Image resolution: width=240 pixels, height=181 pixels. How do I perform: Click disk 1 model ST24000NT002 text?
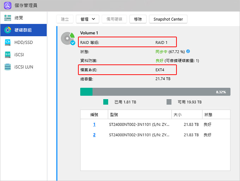click(139, 125)
